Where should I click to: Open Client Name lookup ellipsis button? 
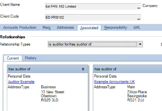coord(139,8)
